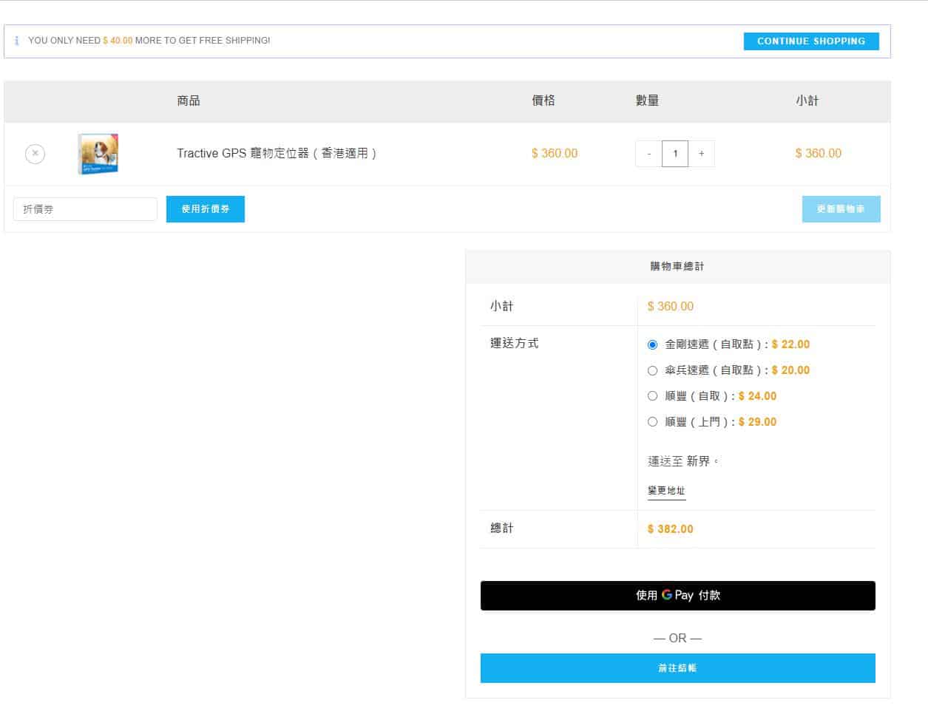This screenshot has width=928, height=714.
Task: Click the 購物車總計 cart totals heading
Action: 677,266
